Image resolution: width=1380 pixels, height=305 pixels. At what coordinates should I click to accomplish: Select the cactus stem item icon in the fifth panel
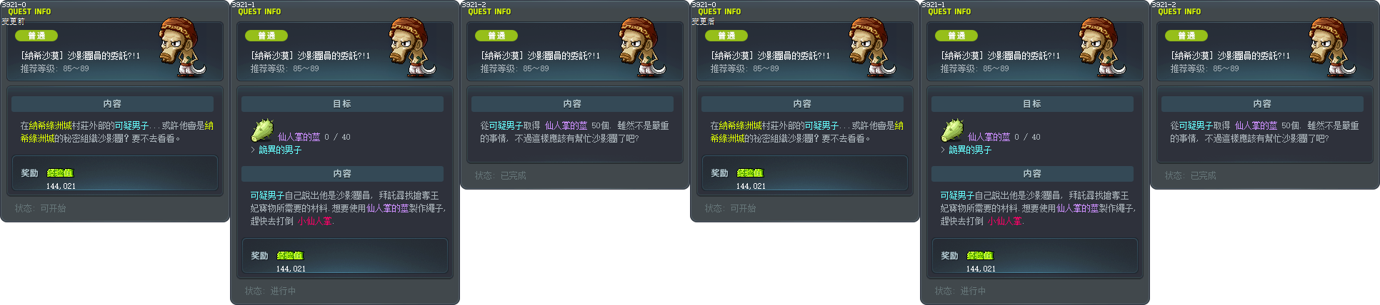point(952,130)
